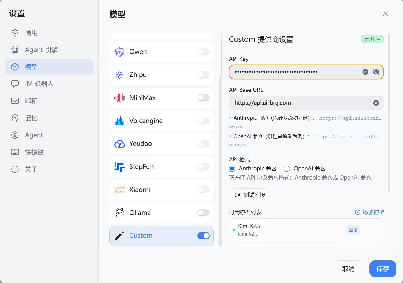Click the Ollama llama logo icon
The height and width of the screenshot is (283, 403).
pos(119,213)
